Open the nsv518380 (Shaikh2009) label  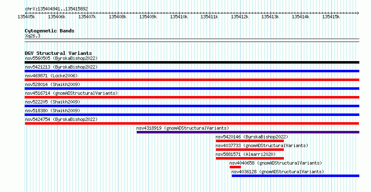(53, 111)
